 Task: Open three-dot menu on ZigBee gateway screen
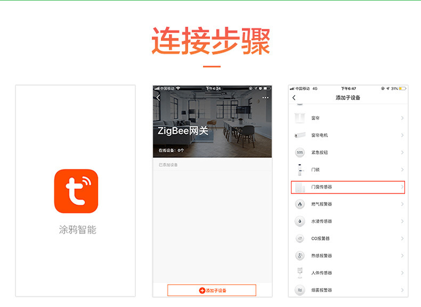tap(265, 98)
